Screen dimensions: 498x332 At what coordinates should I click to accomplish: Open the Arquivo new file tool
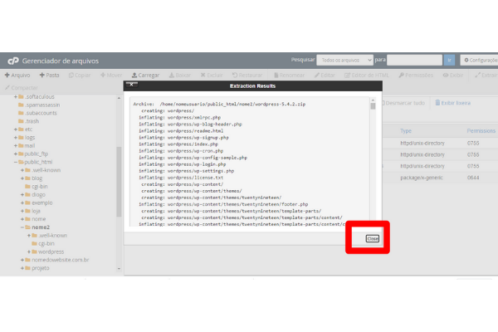pos(17,76)
